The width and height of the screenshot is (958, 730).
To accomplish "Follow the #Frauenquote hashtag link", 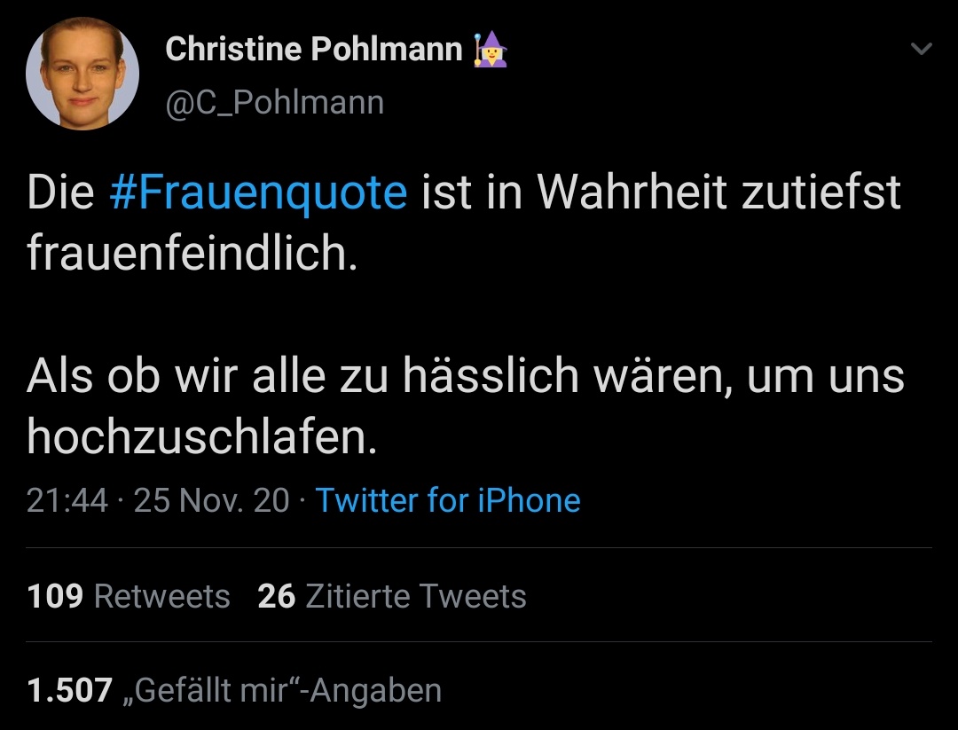I will [x=258, y=193].
